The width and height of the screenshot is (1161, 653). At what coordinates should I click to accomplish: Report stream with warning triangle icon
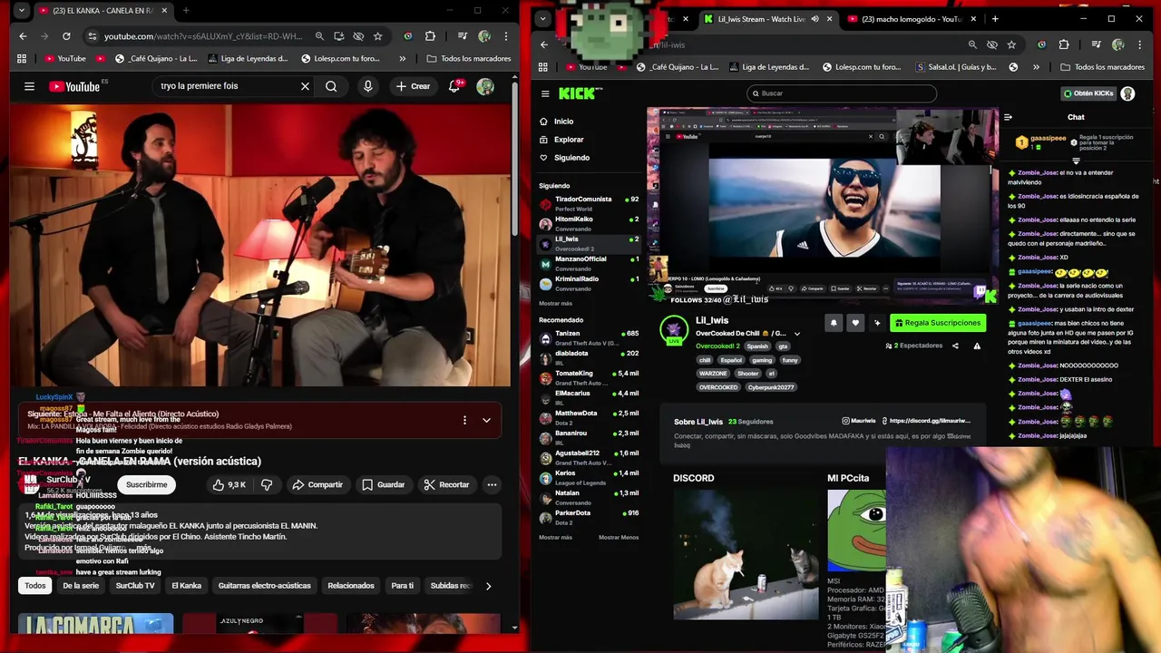coord(977,346)
